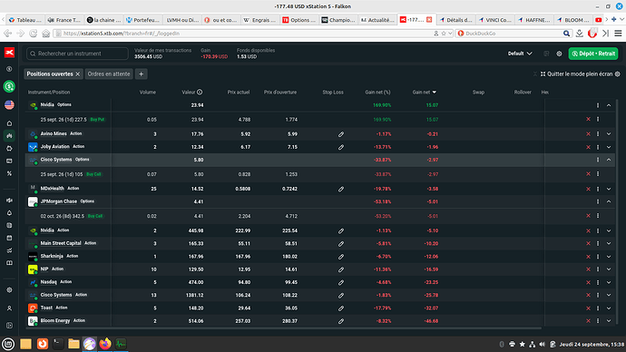Open more options for Cisco Systems Action
The width and height of the screenshot is (626, 352).
(x=598, y=296)
